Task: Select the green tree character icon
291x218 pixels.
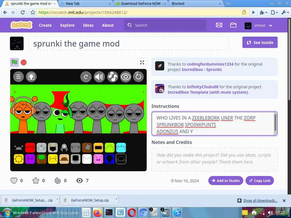Action: click(x=41, y=159)
